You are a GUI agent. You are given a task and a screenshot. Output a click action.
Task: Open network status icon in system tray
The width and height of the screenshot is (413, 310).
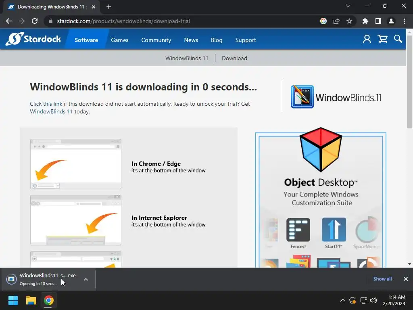pyautogui.click(x=363, y=300)
